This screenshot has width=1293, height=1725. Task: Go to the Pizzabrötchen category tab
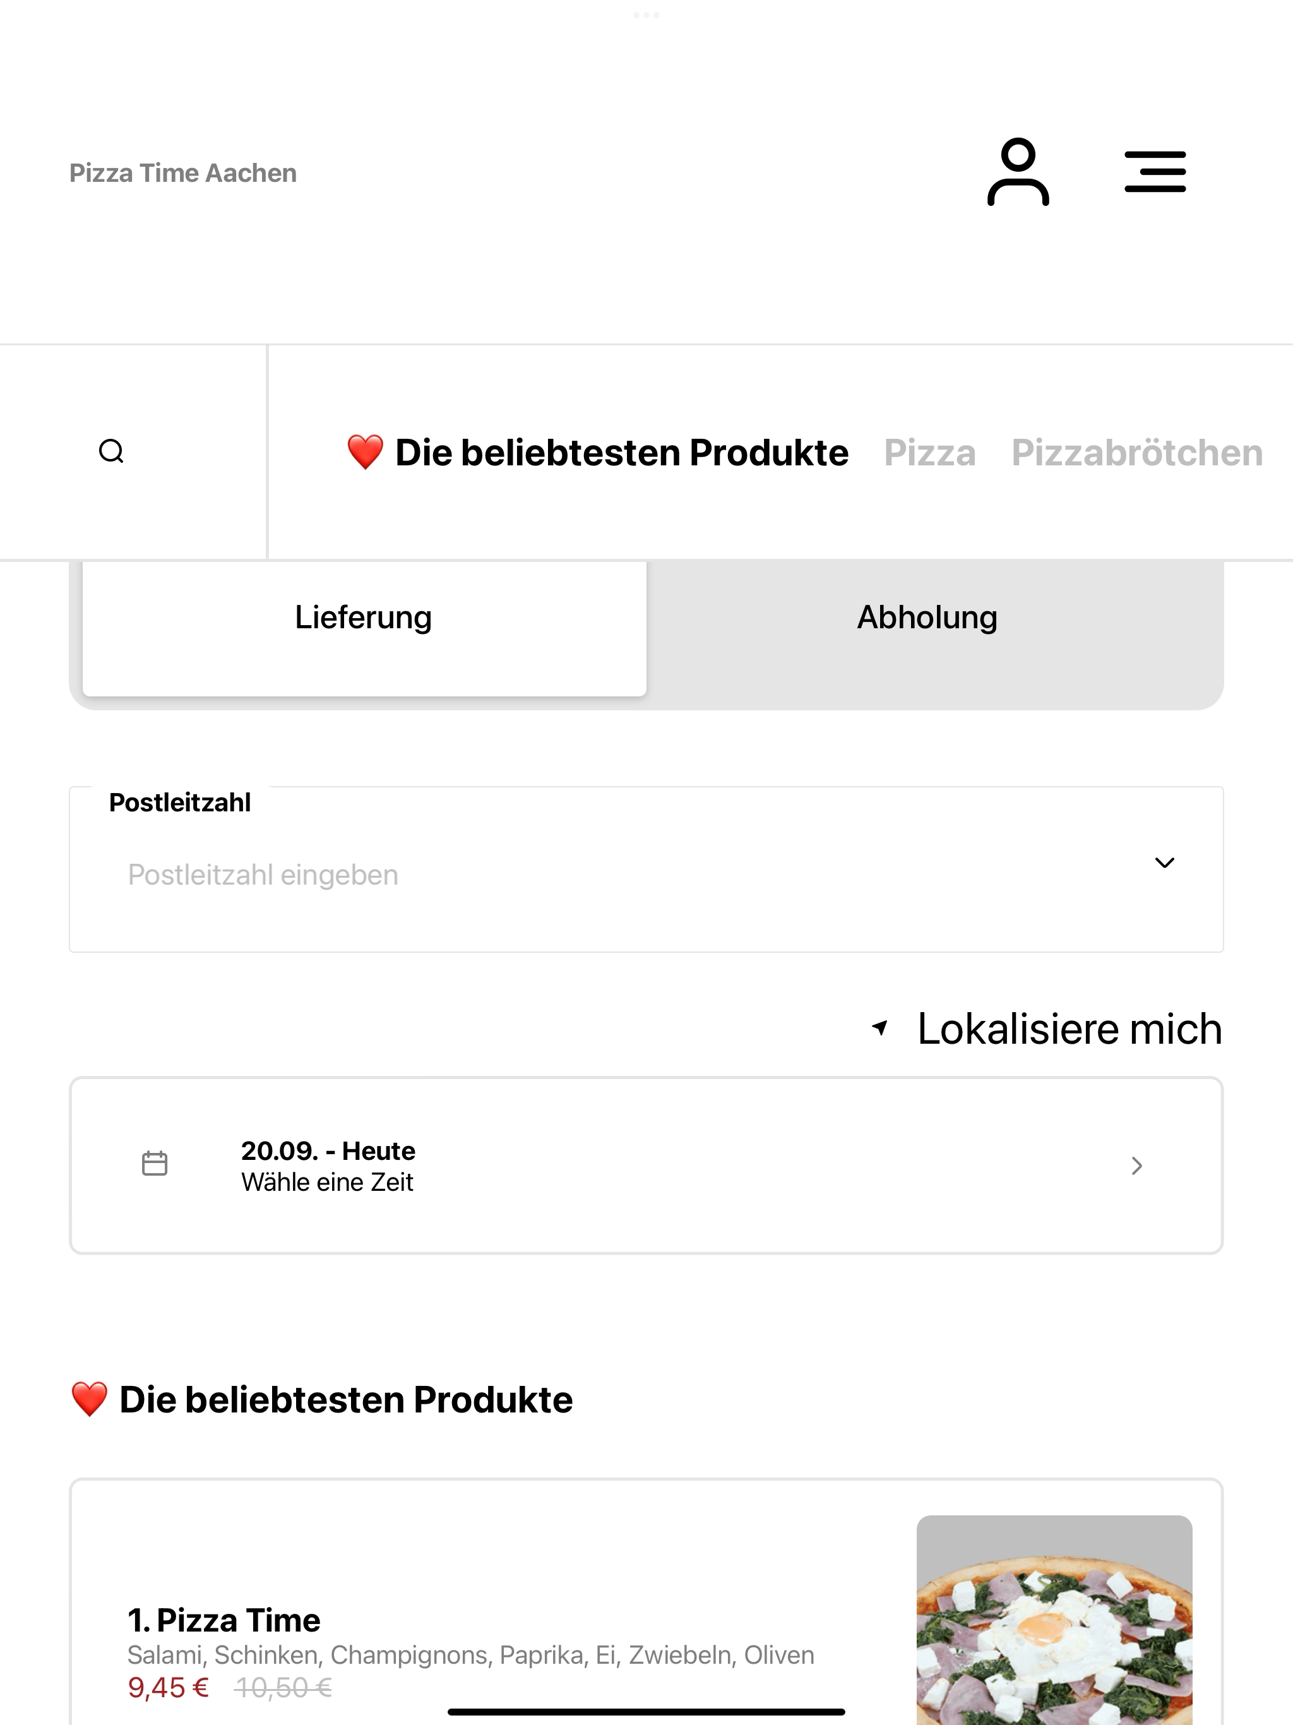pos(1137,453)
